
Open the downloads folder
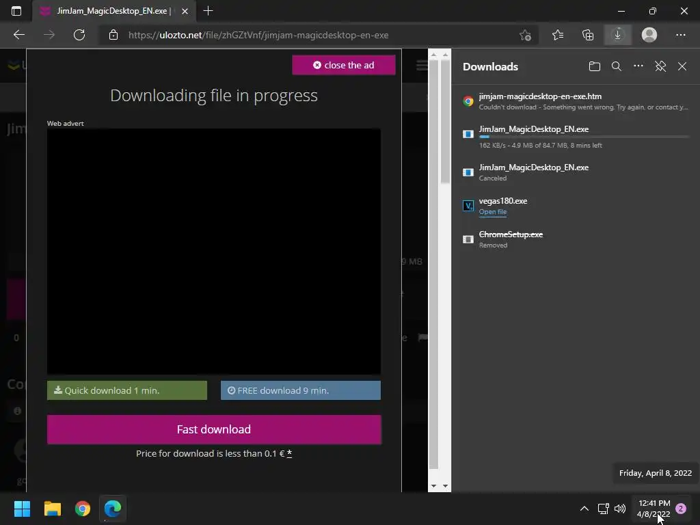[594, 66]
